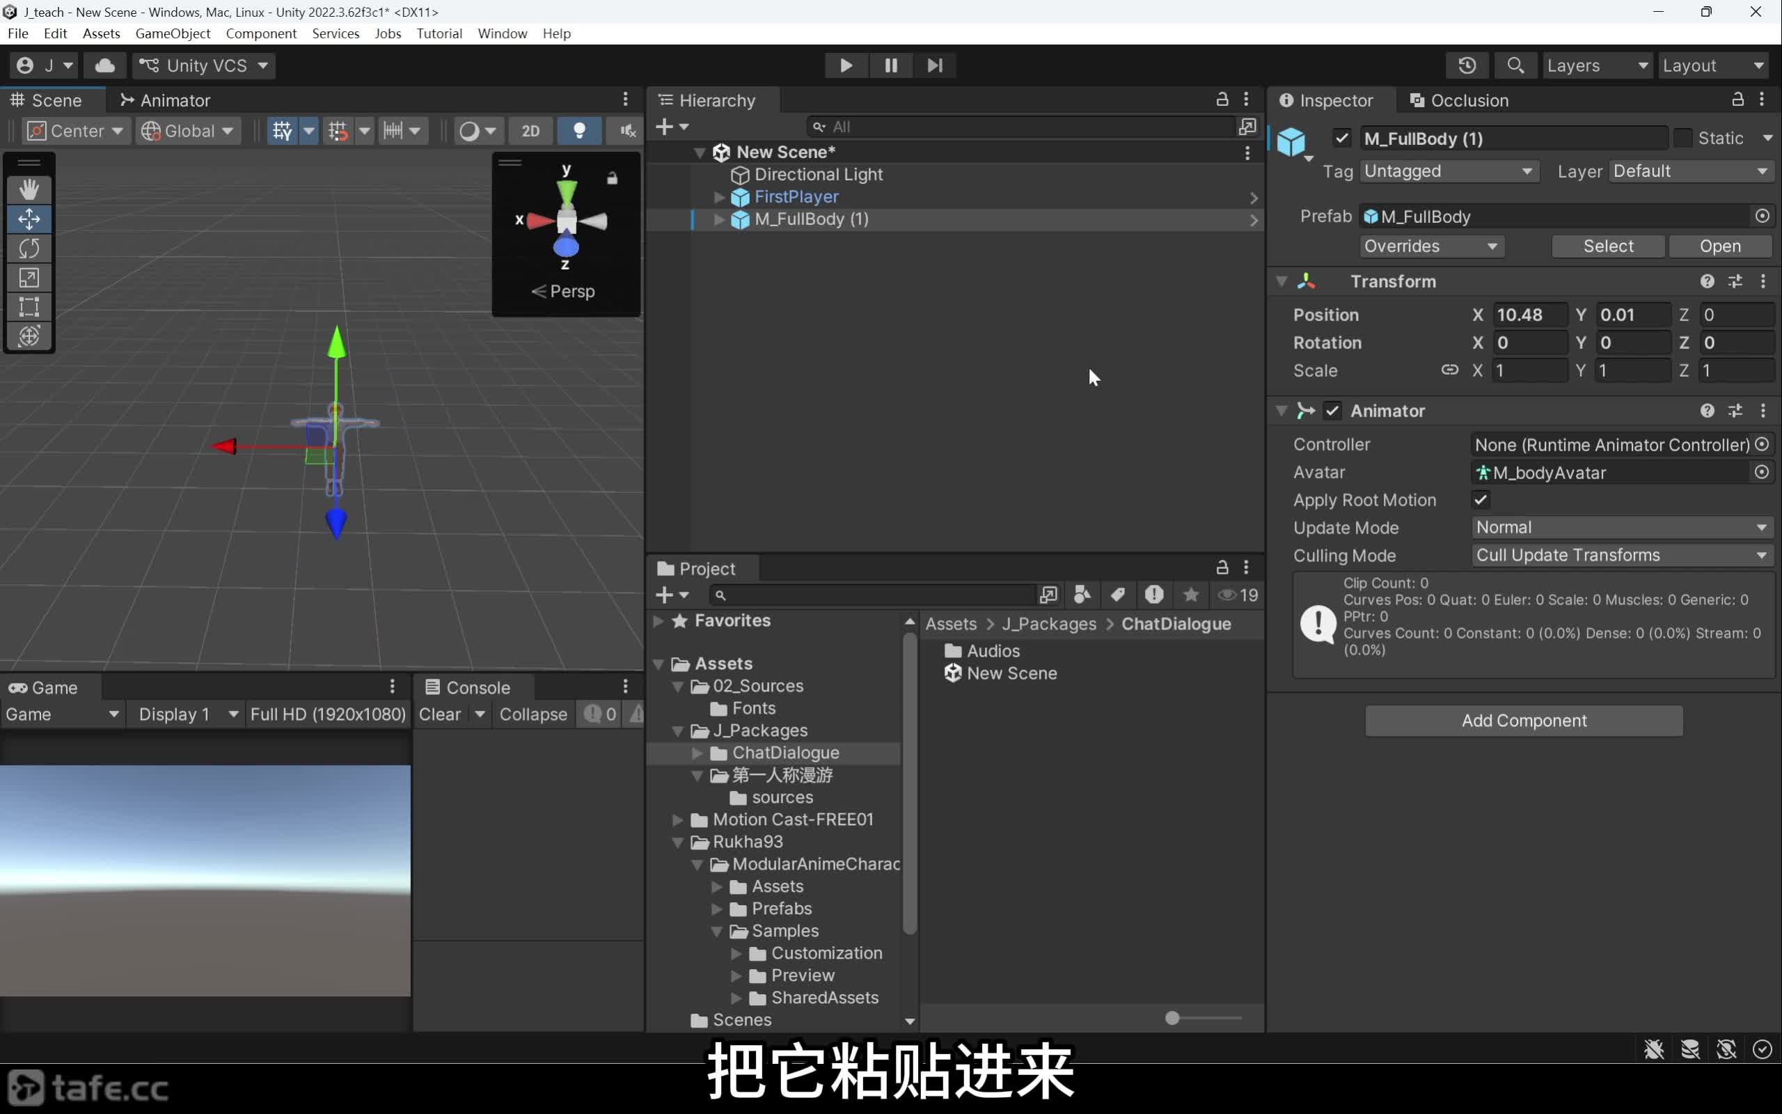Select the ChatDialogue folder
The height and width of the screenshot is (1114, 1782).
pos(773,752)
